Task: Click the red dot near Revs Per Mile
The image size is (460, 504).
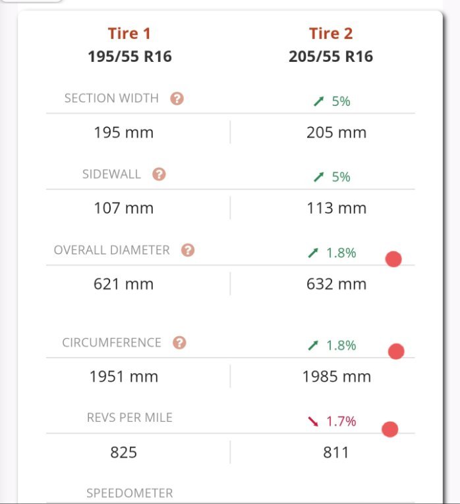Action: pos(390,429)
